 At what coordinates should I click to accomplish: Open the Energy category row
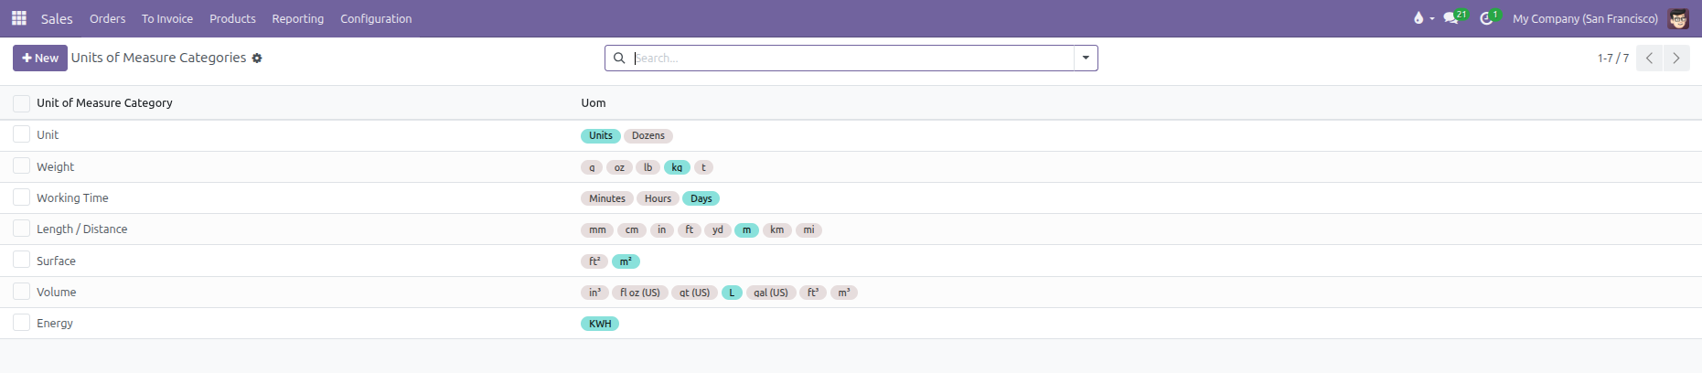click(x=851, y=324)
